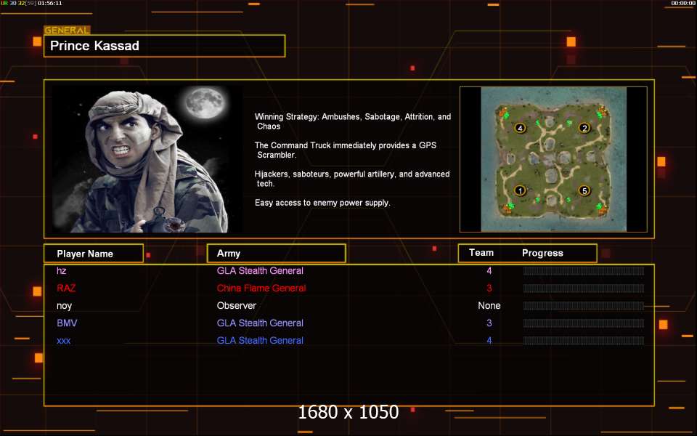Click team number 3 in BMV row
697x436 pixels.
coord(489,323)
